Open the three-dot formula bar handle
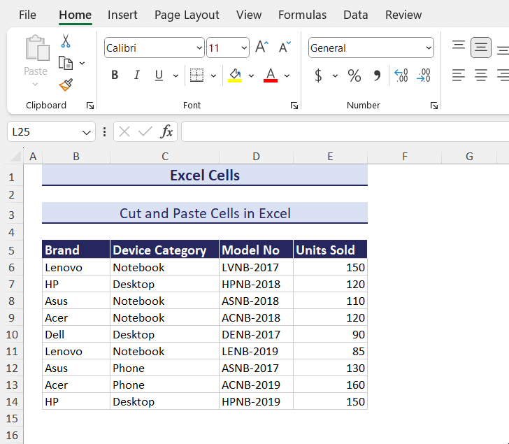Viewport: 509px width, 444px height. [104, 131]
